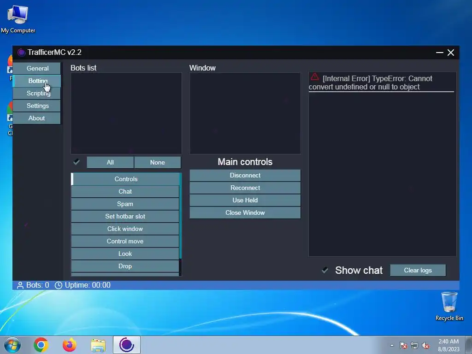The width and height of the screenshot is (472, 354).
Task: Click the muted volume tray icon
Action: click(425, 345)
